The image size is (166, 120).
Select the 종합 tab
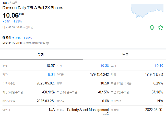click(41, 54)
